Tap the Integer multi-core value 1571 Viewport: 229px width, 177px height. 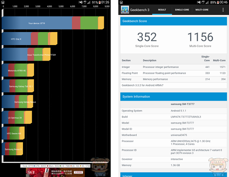tap(223, 67)
